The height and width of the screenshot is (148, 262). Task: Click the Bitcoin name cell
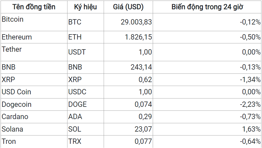click(34, 22)
